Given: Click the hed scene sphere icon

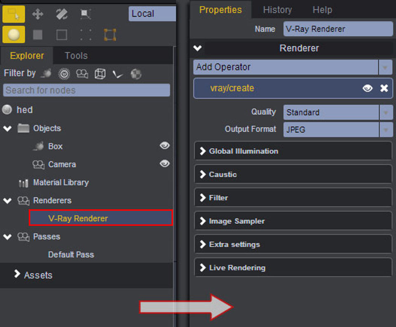Looking at the screenshot, I should coord(7,110).
